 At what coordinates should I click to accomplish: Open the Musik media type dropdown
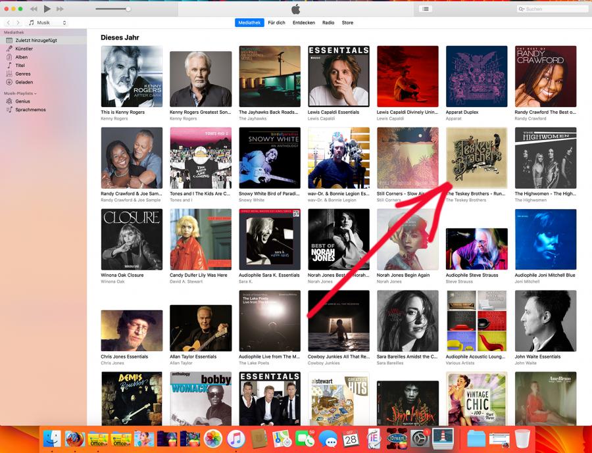click(47, 22)
